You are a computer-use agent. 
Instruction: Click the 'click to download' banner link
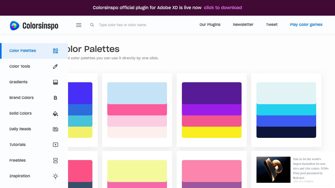(223, 8)
